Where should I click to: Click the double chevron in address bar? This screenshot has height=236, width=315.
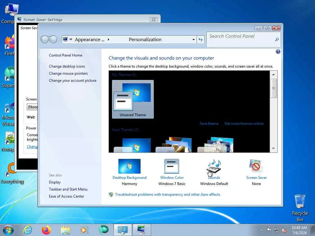click(71, 39)
